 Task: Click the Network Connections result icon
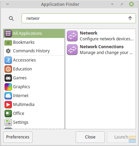coord(72,50)
